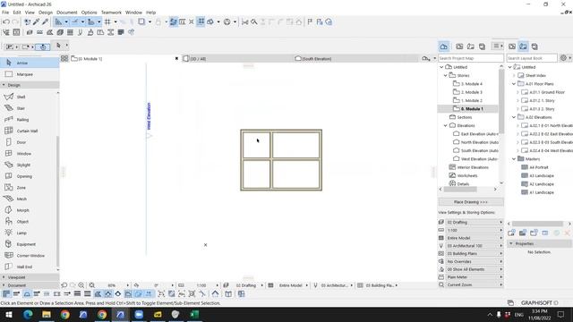Viewport: 573px width, 322px height.
Task: Open Project Map in Navigator
Action: tap(444, 47)
